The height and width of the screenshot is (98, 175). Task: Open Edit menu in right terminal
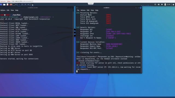pyautogui.click(x=88, y=10)
